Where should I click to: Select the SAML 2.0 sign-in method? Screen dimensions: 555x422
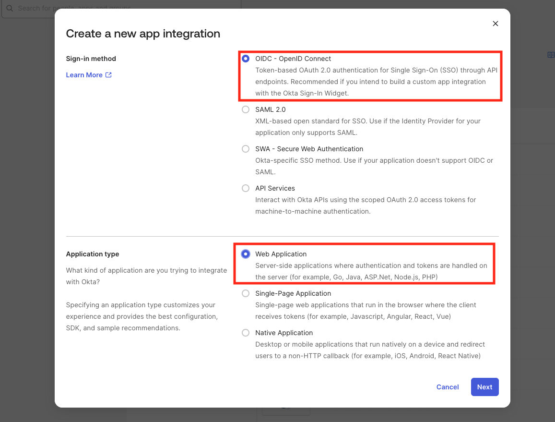[246, 109]
